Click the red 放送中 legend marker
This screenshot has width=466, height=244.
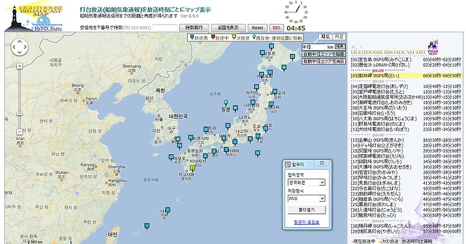[212, 37]
